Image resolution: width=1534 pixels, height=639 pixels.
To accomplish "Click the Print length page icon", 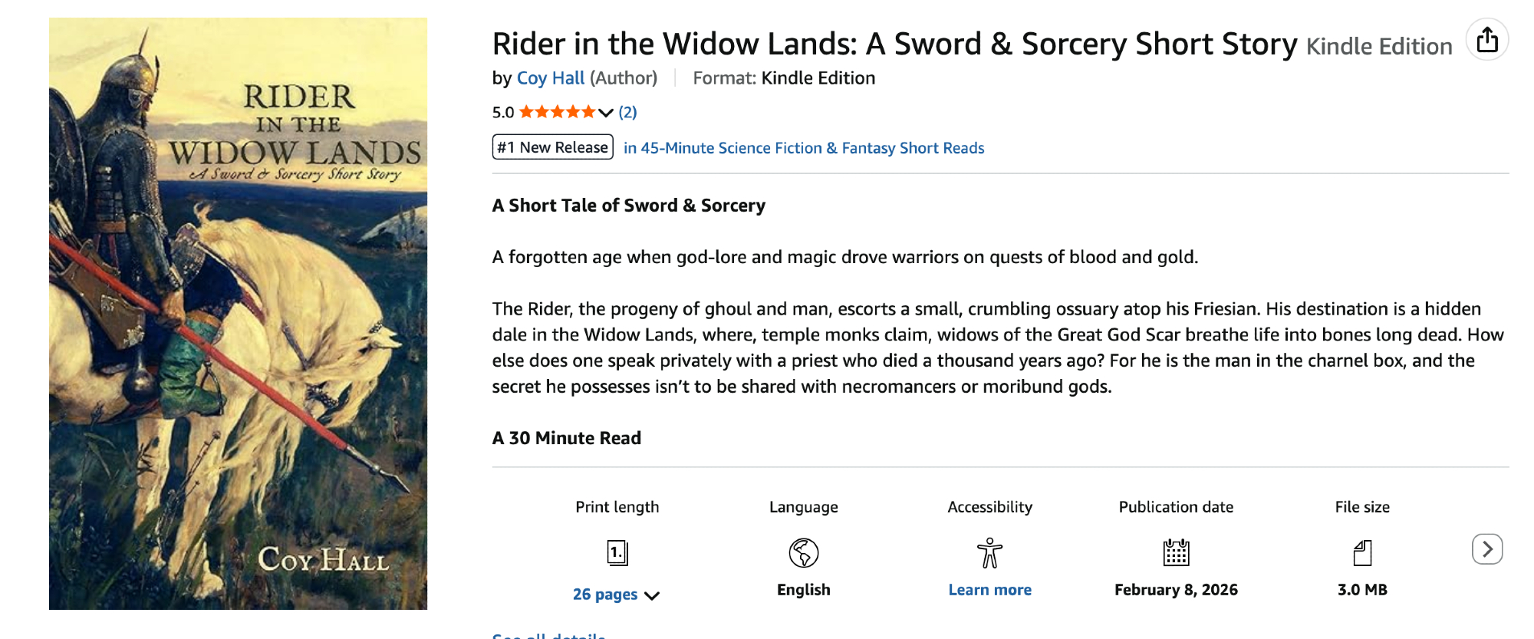I will pos(617,552).
